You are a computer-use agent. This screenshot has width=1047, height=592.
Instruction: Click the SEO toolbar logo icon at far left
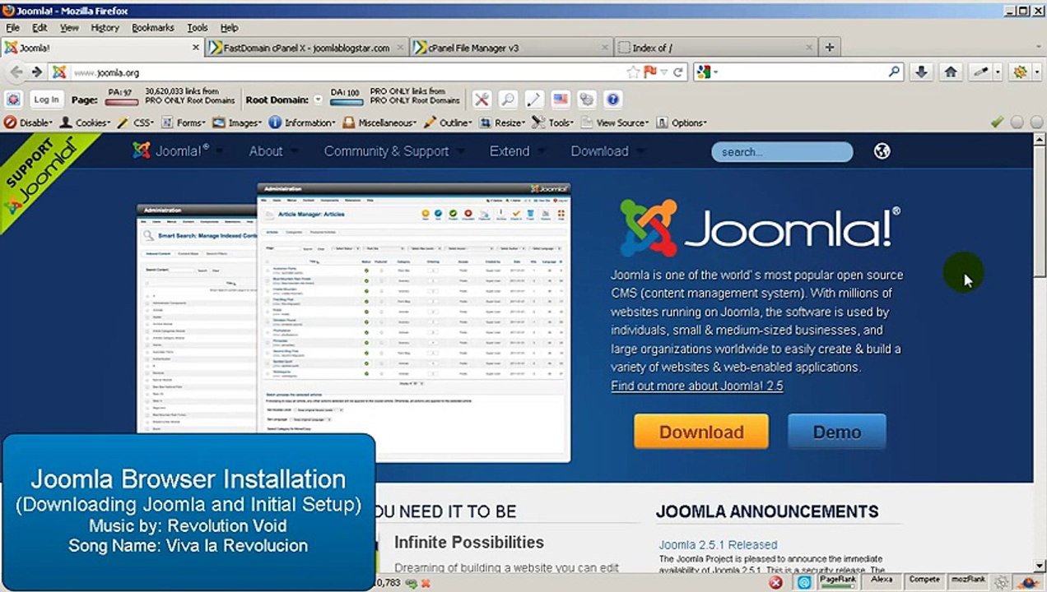coord(13,99)
